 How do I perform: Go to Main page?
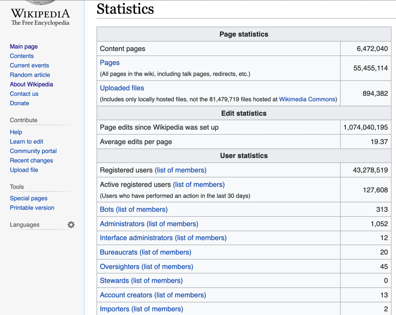click(x=24, y=46)
